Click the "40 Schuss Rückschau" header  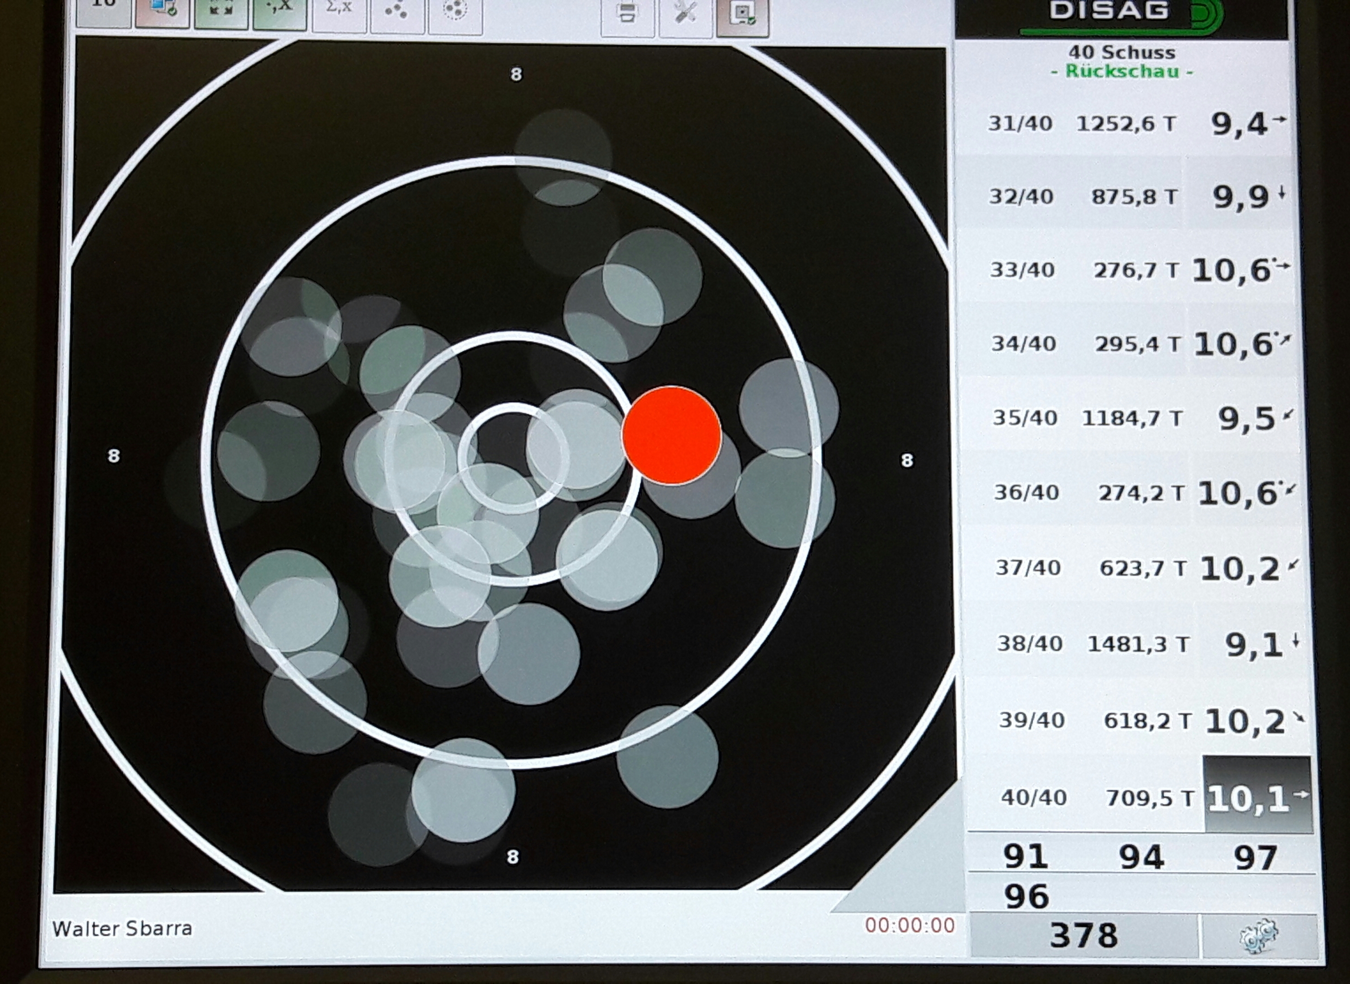[x=1122, y=61]
